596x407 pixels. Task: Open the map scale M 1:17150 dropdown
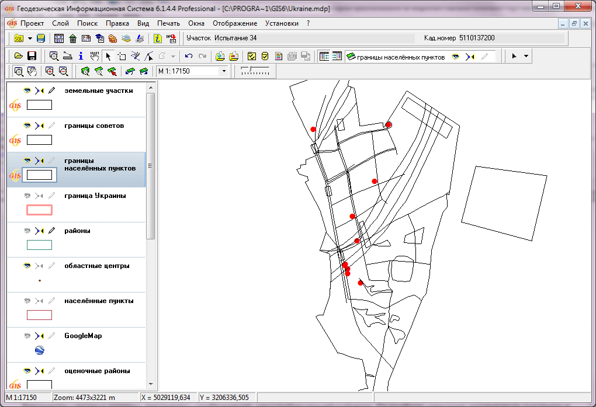(x=224, y=71)
